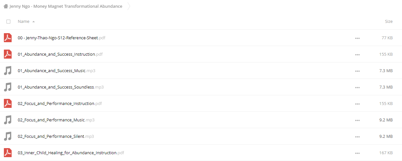Open more options for 02_Focus_and_Performance_Silent.mp3

(357, 137)
